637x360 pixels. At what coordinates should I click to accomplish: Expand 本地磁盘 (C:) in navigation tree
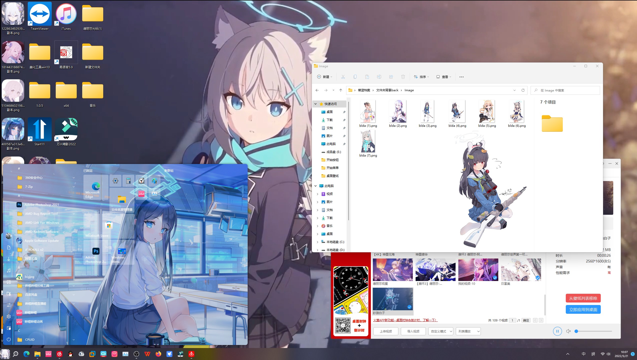click(x=317, y=242)
